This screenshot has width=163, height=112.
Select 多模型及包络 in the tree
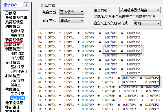click(x=16, y=17)
